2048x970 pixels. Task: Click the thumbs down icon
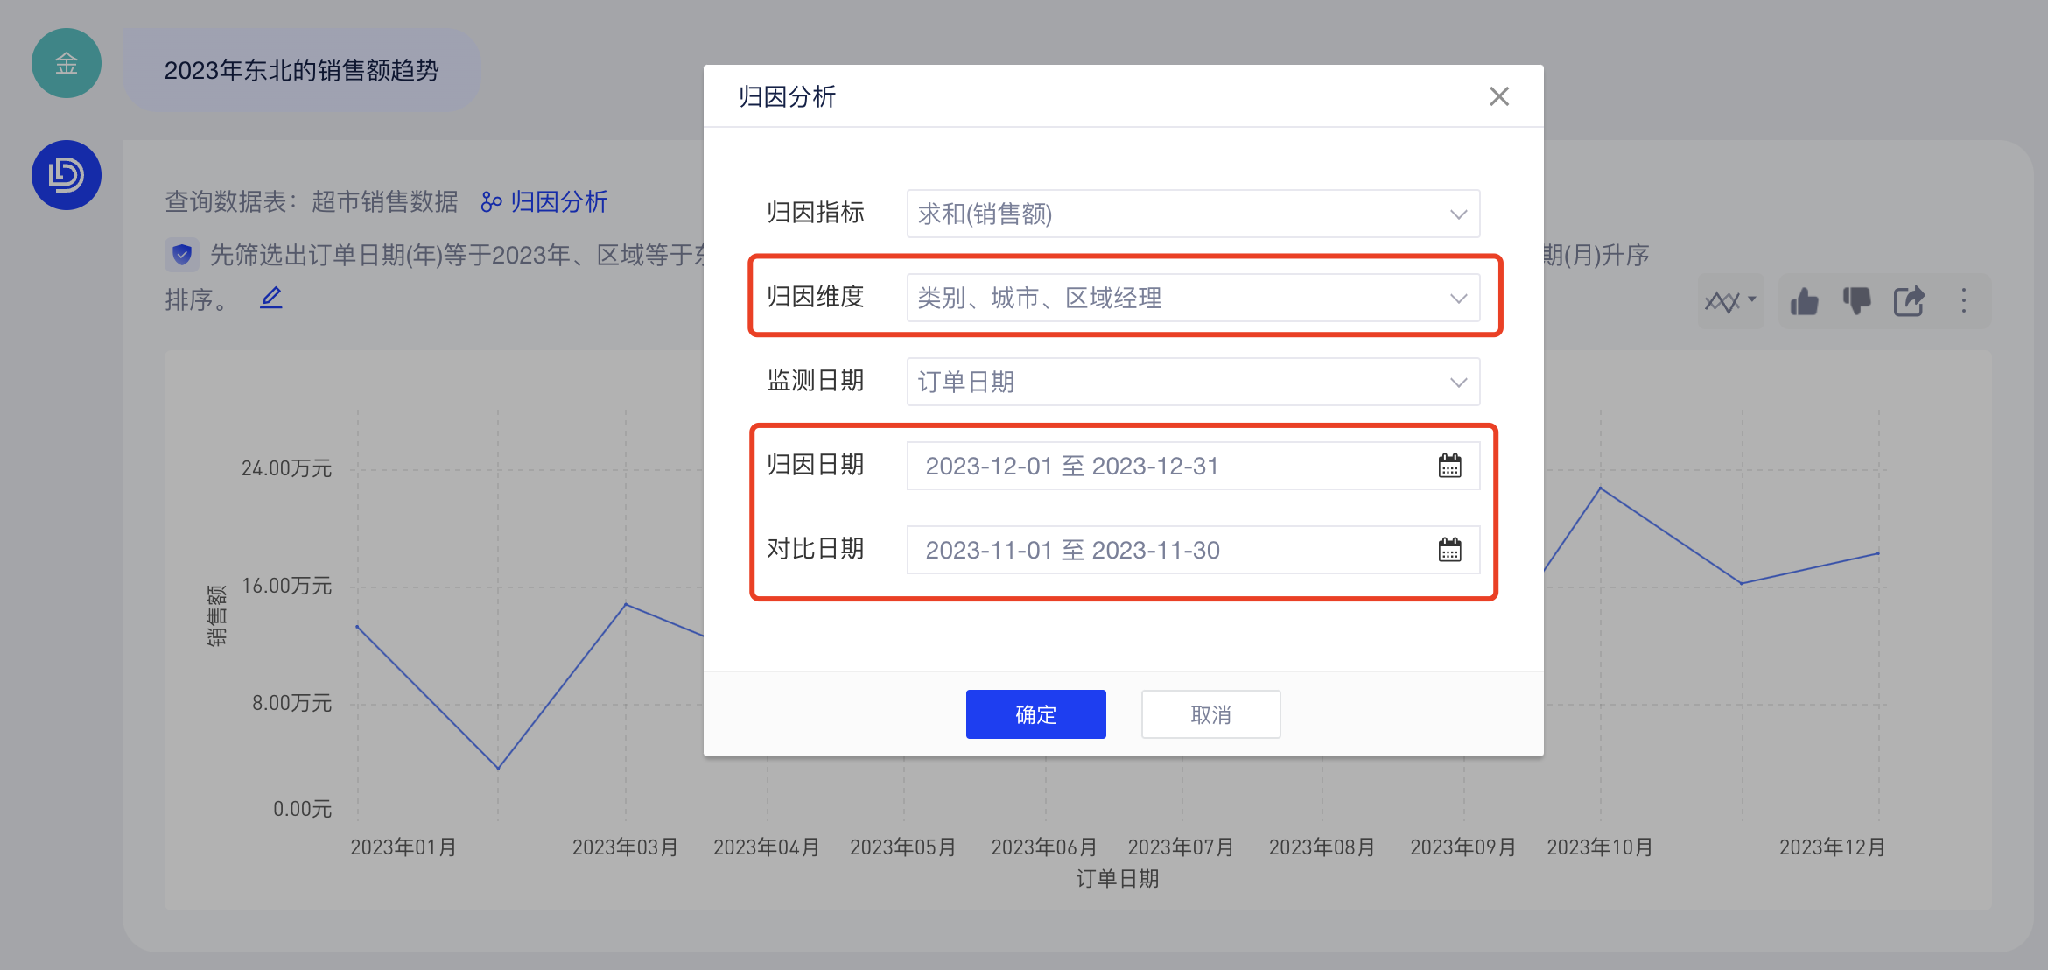click(x=1856, y=301)
